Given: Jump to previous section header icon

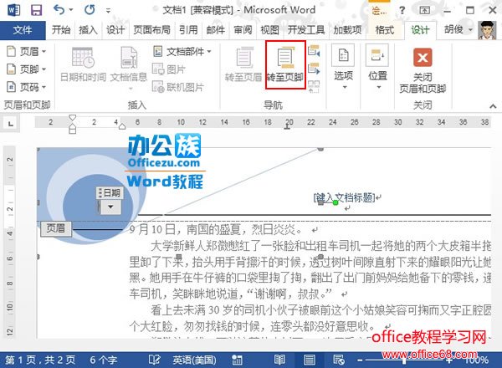Looking at the screenshot, I should (x=314, y=51).
